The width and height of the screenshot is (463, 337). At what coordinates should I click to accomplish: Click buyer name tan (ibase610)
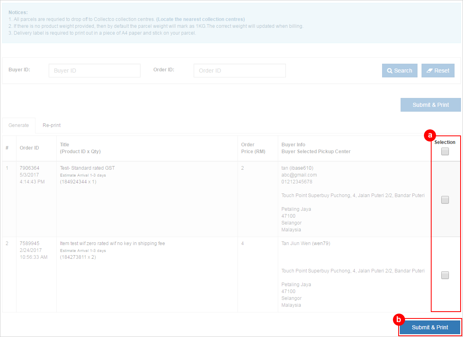pos(298,168)
